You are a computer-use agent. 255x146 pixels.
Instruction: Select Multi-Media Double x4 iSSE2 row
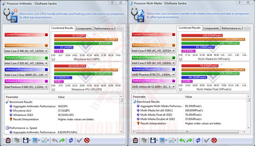[189, 119]
